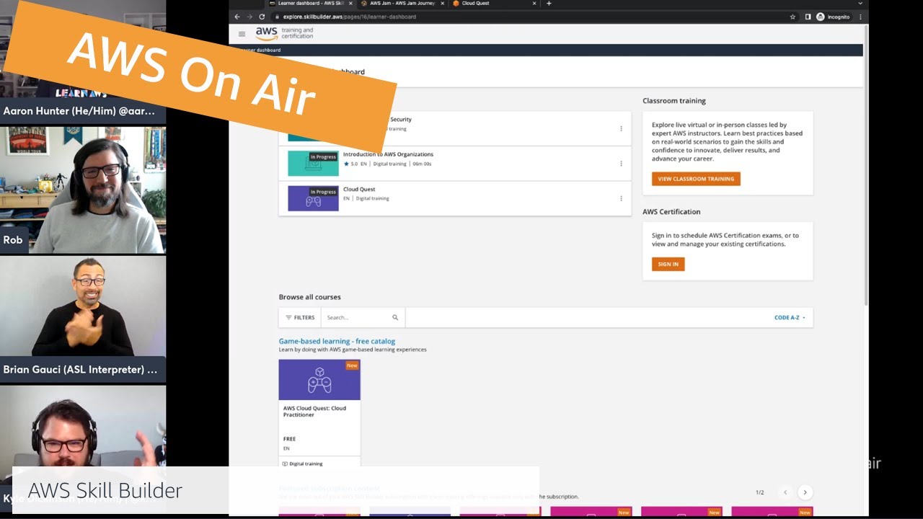Click the AWS training and certification logo
The image size is (923, 519).
(284, 33)
